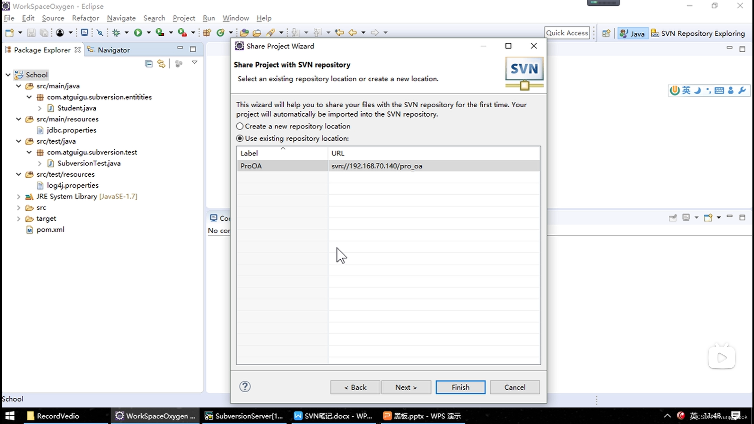
Task: Collapse the School project node
Action: pyautogui.click(x=8, y=75)
